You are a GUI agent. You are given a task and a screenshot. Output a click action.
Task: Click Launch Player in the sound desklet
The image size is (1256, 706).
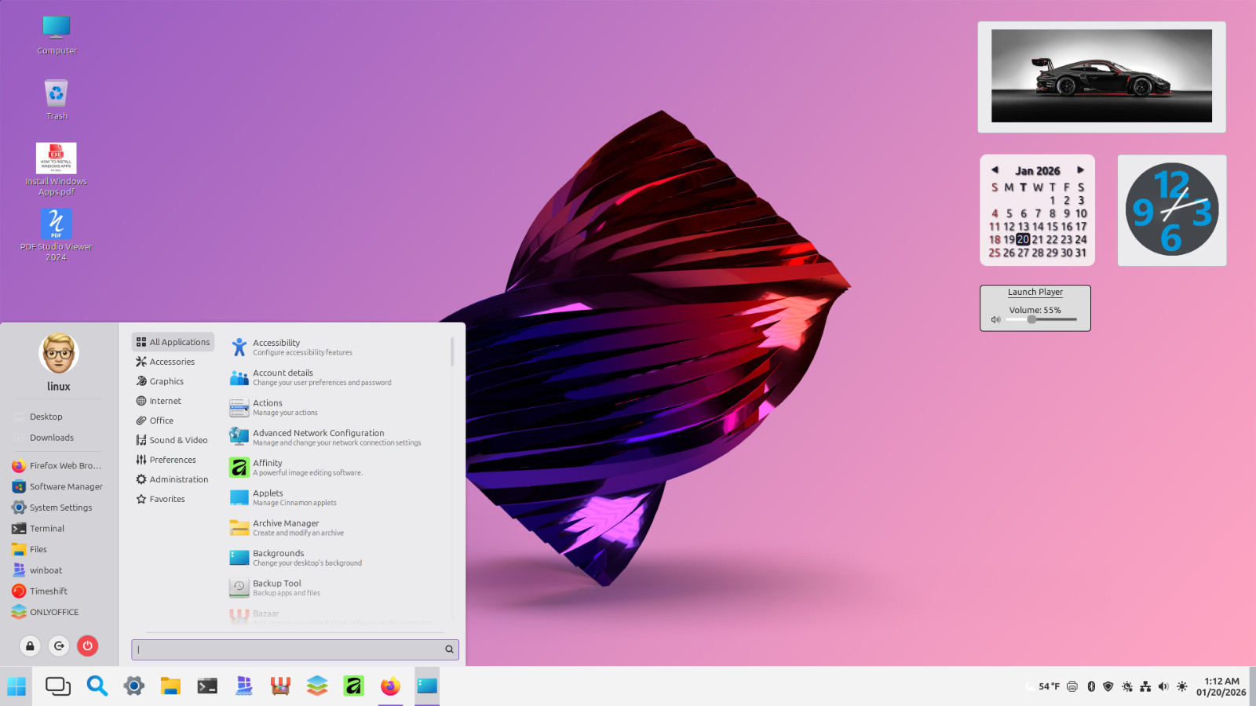point(1035,292)
